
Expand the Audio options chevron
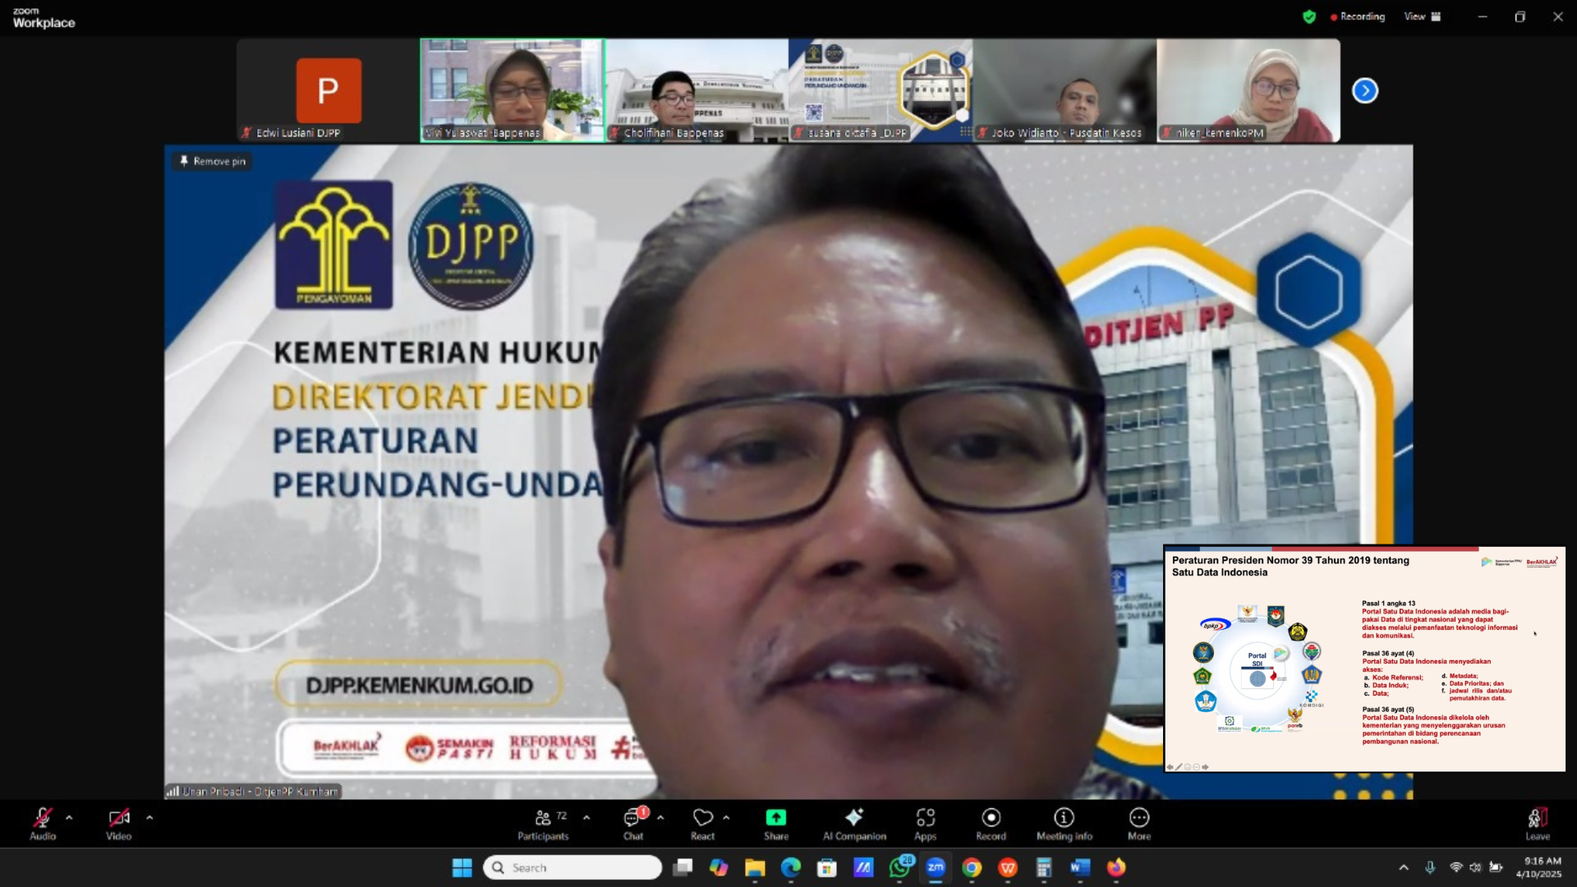[x=69, y=818]
